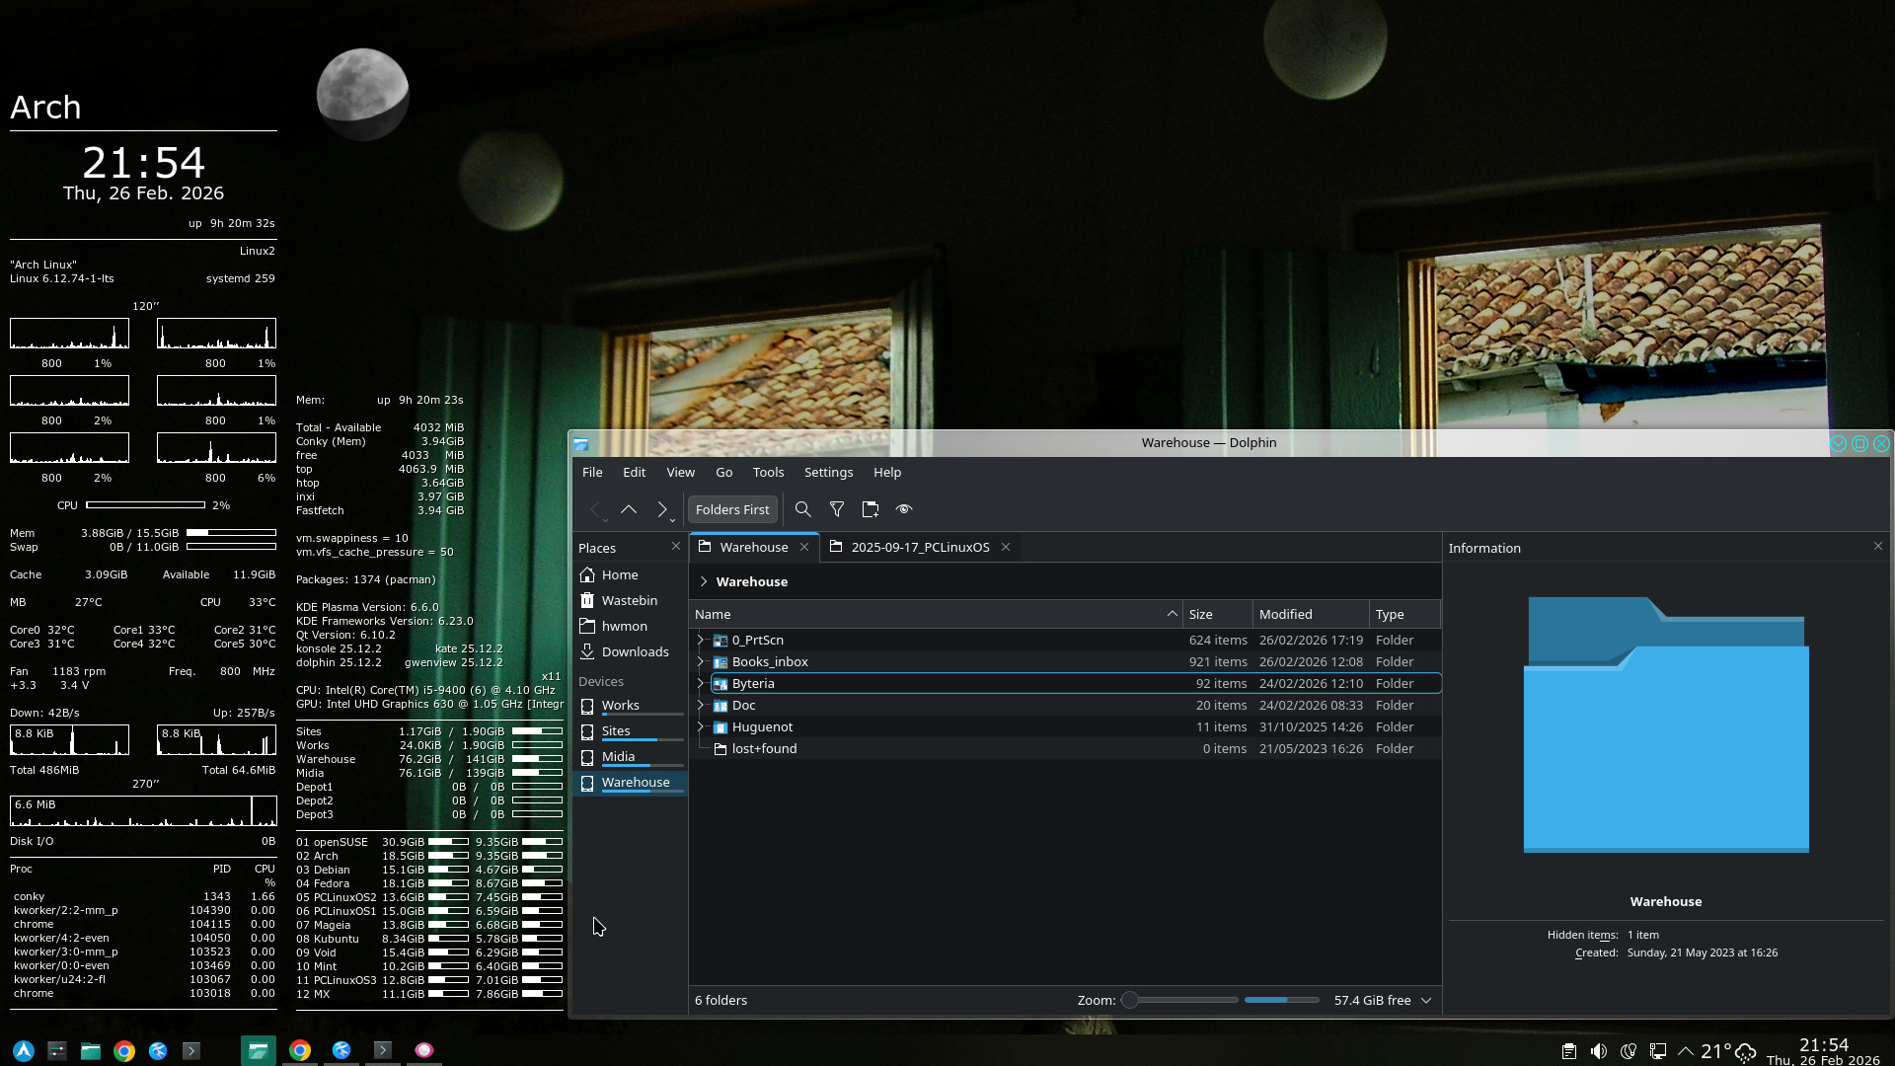Open the Midia device in Places
The image size is (1895, 1066).
coord(618,757)
